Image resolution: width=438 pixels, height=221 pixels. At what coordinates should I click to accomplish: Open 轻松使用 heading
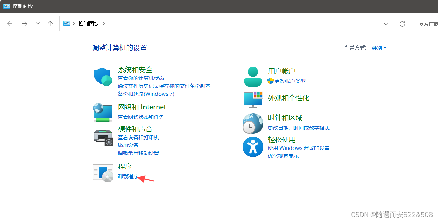(x=282, y=140)
